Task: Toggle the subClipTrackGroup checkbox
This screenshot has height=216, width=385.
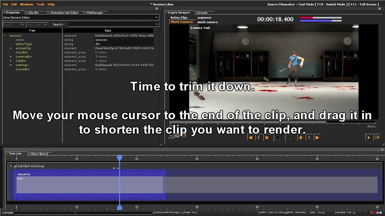Action: (15, 166)
